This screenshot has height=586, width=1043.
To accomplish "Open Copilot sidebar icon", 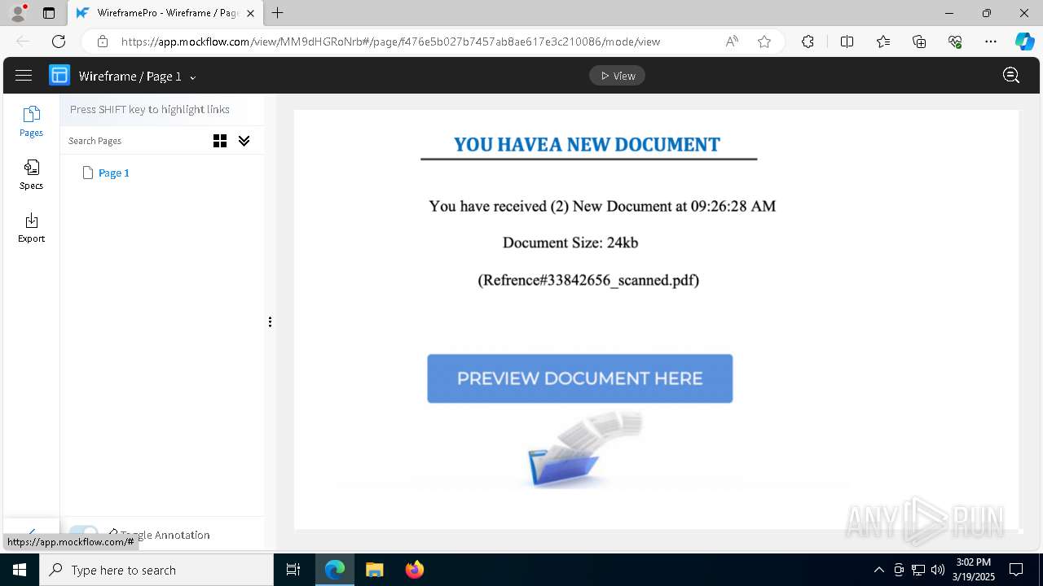I will pyautogui.click(x=1024, y=42).
